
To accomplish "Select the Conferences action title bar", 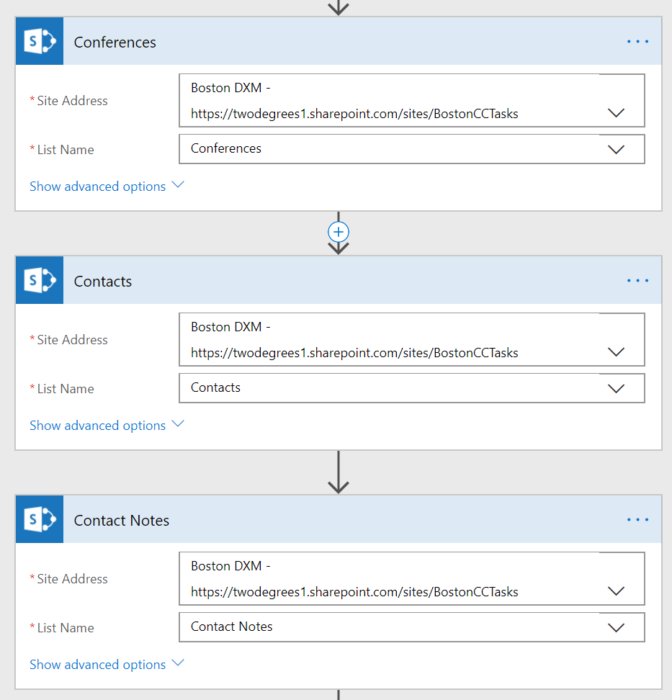I will [115, 41].
